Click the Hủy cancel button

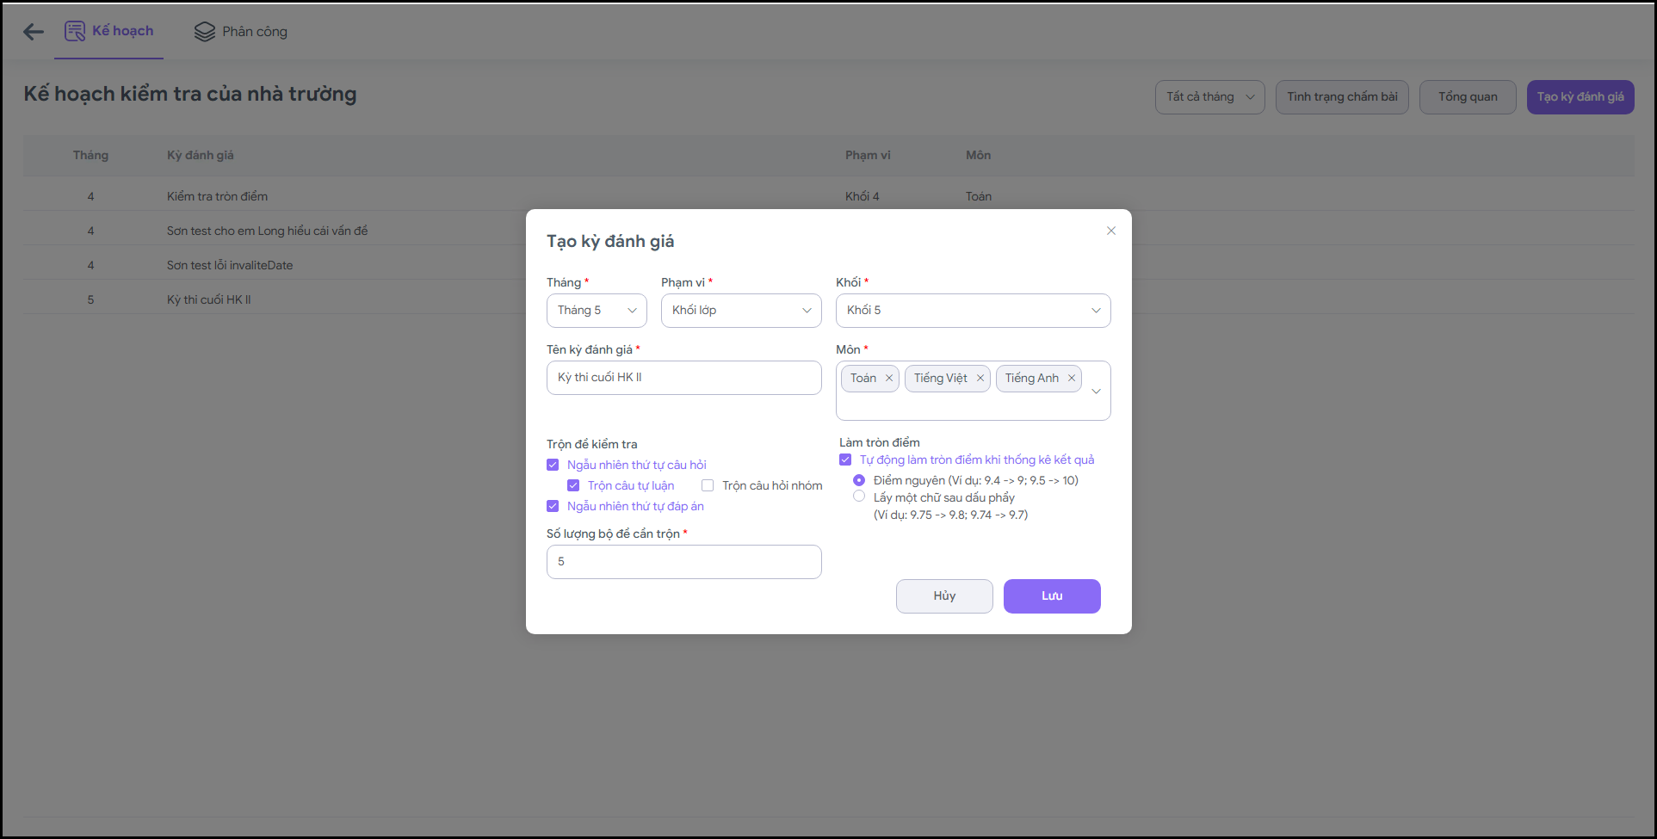point(944,596)
